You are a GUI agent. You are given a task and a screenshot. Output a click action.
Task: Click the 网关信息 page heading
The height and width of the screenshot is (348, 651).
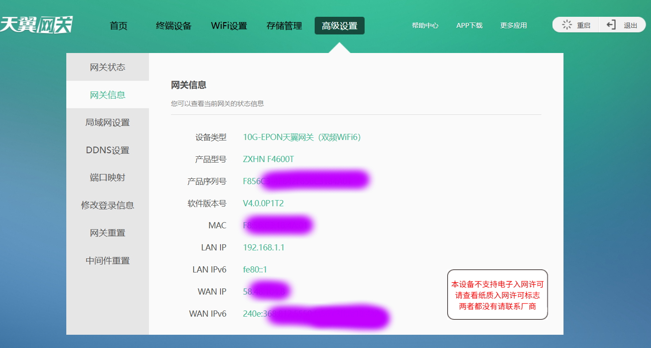pos(189,85)
